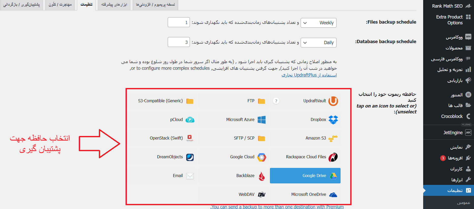Open the عمومی general submenu item
Screen dimensions: 474x209
point(464,203)
